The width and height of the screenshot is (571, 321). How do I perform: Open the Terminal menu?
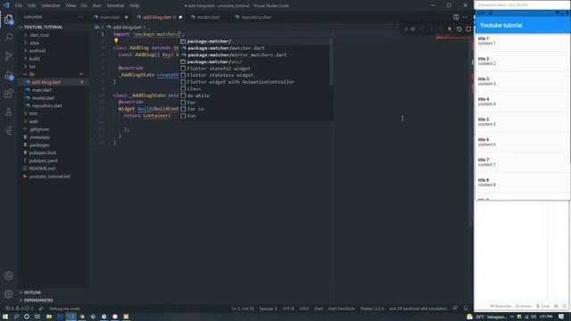click(115, 5)
